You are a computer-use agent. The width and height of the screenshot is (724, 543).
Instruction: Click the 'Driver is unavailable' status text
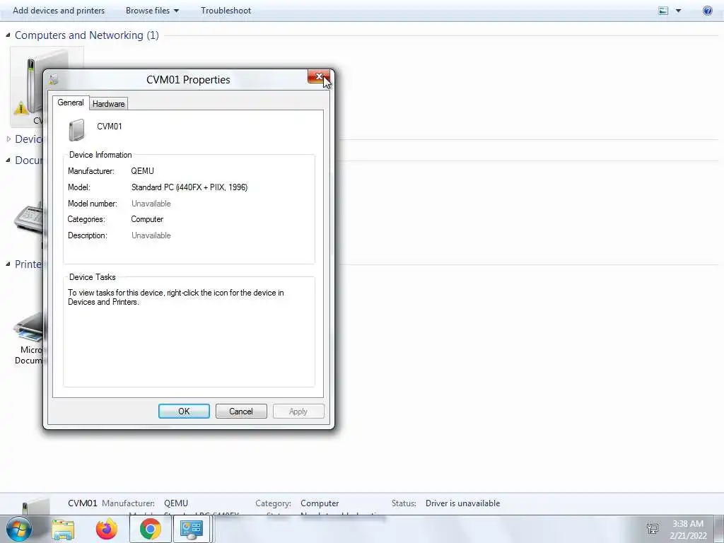coord(462,503)
